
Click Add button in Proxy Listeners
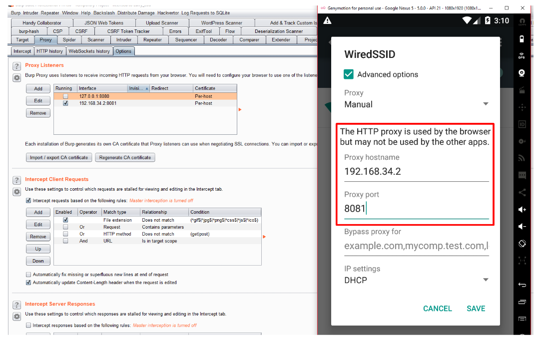(38, 89)
